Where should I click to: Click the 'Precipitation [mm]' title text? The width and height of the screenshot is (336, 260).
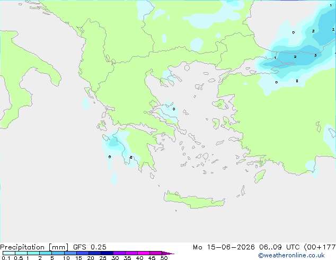[34, 247]
